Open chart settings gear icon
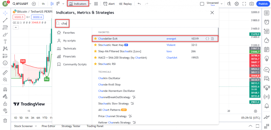The width and height of the screenshot is (271, 130). click(237, 4)
